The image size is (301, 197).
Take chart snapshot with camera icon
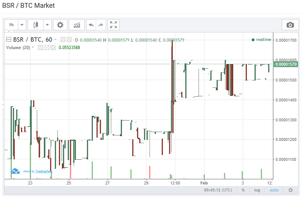coord(290,25)
